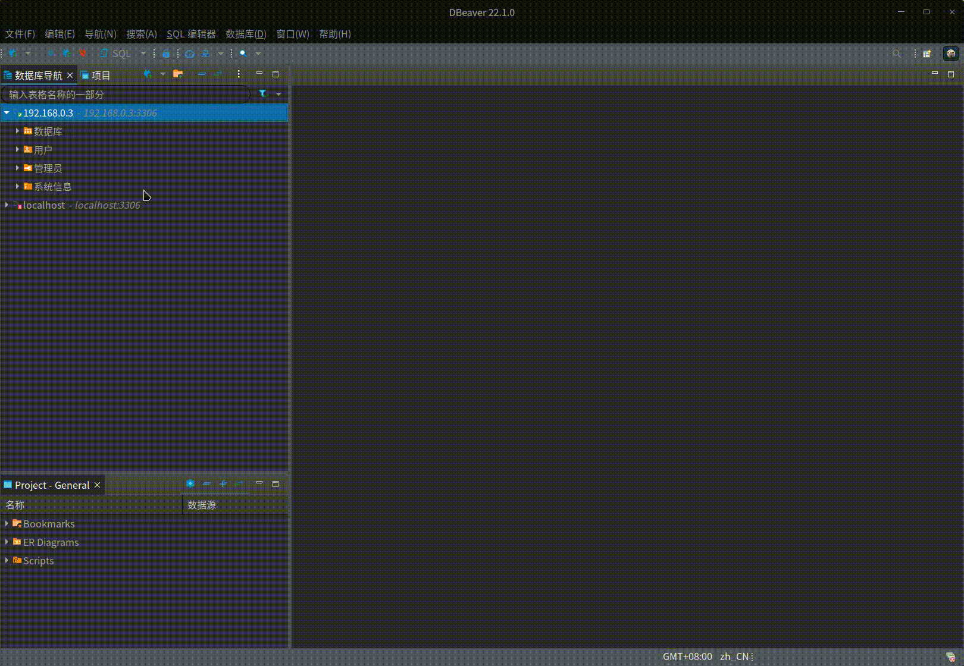Click the table name filter input field
Viewport: 964px width, 666px height.
coord(126,95)
